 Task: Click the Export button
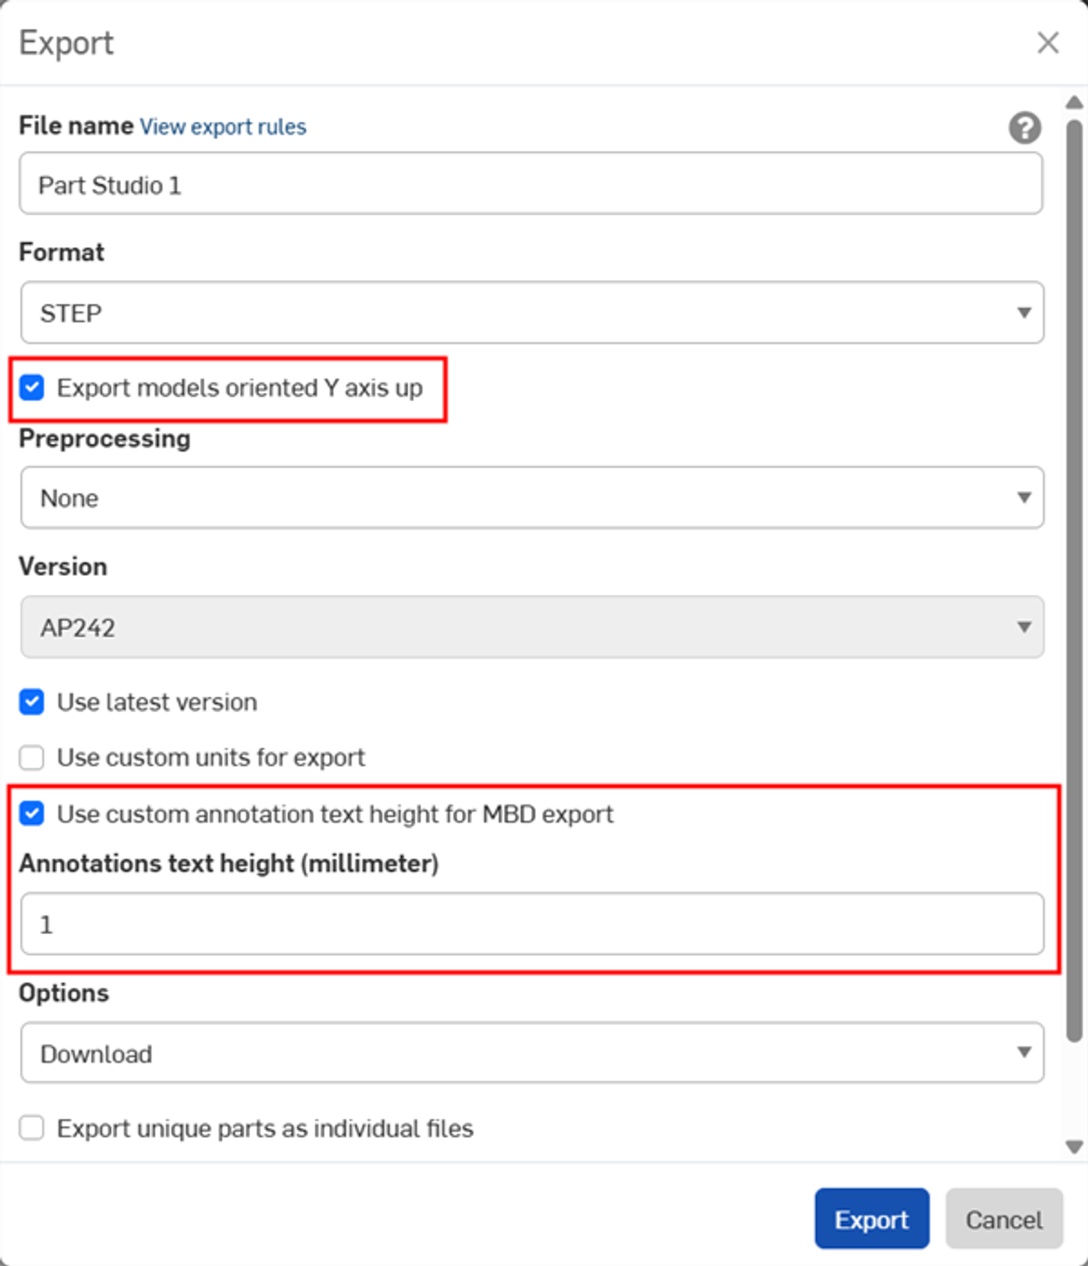pyautogui.click(x=872, y=1219)
